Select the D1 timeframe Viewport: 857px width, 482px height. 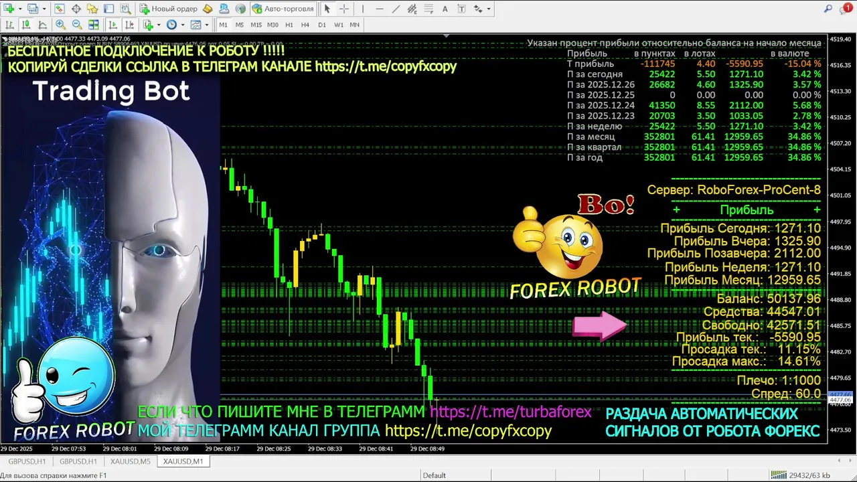coord(322,25)
